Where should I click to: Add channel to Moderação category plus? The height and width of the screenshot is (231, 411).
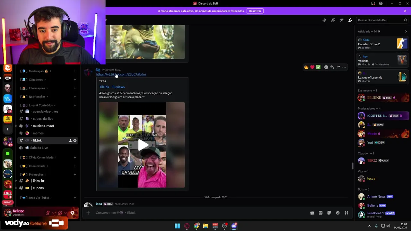(x=75, y=71)
